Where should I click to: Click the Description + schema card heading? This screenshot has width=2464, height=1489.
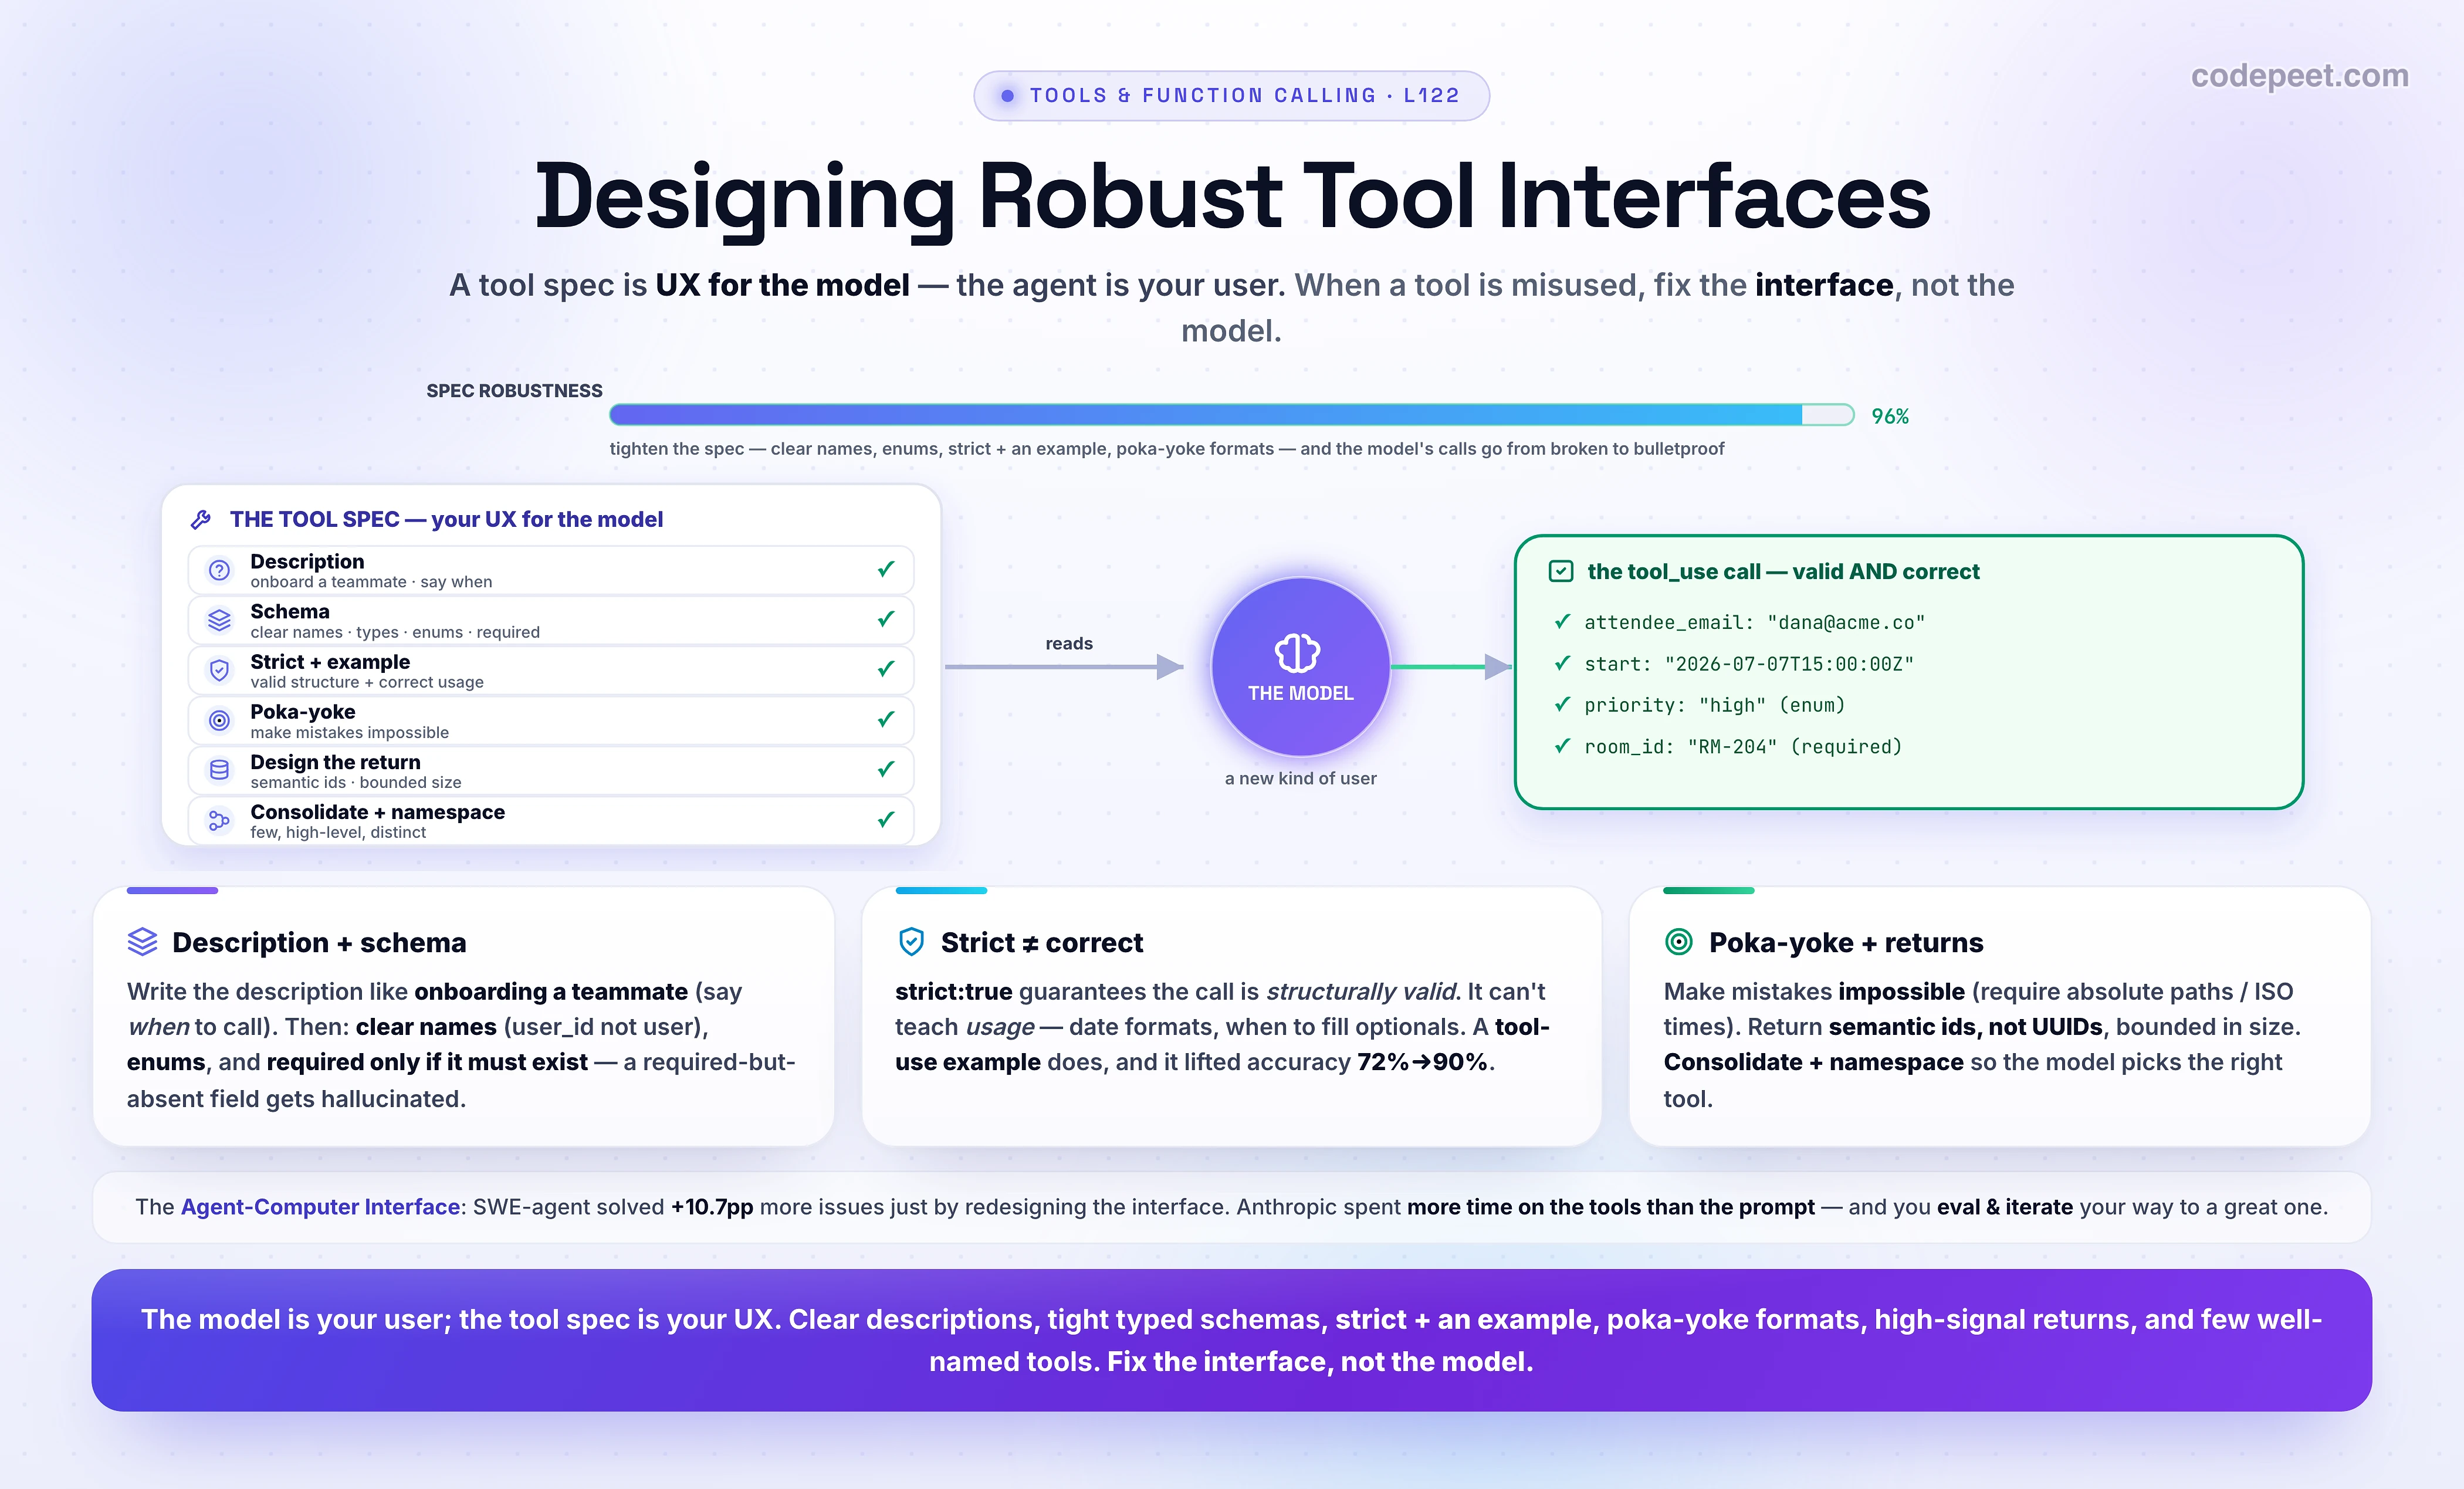coord(319,942)
